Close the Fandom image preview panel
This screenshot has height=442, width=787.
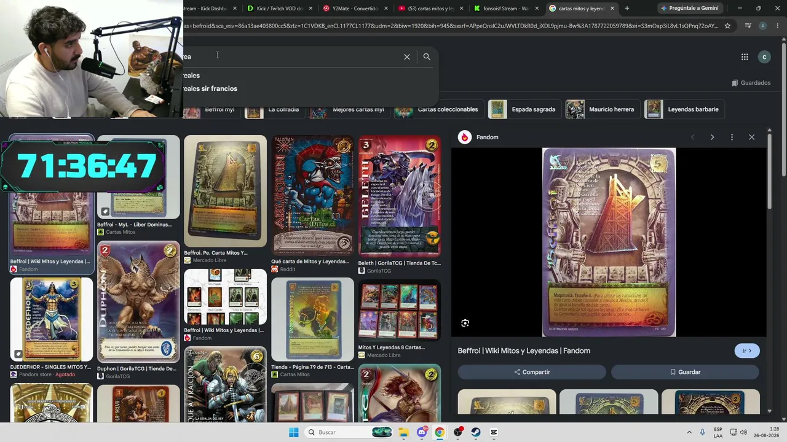tap(751, 138)
